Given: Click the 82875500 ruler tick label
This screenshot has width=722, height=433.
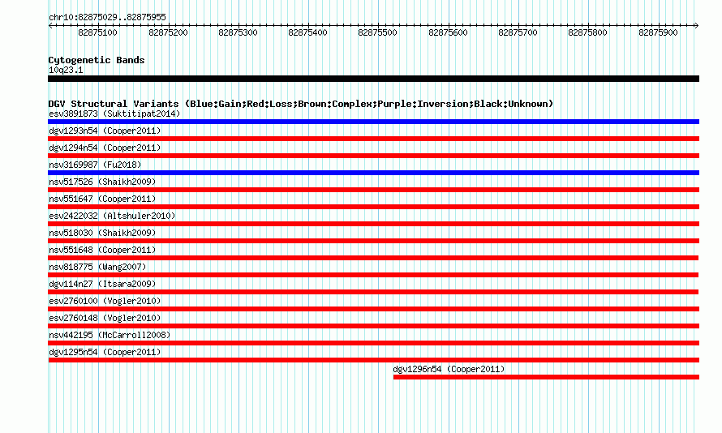Looking at the screenshot, I should (377, 32).
